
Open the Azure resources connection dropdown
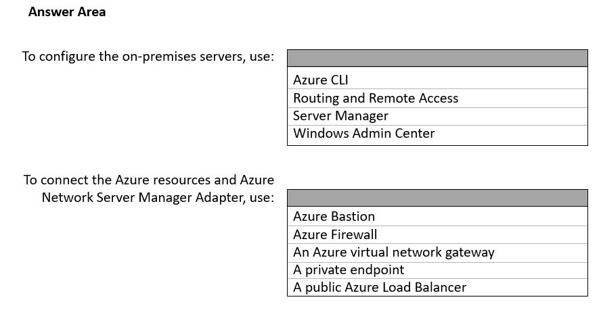point(437,198)
